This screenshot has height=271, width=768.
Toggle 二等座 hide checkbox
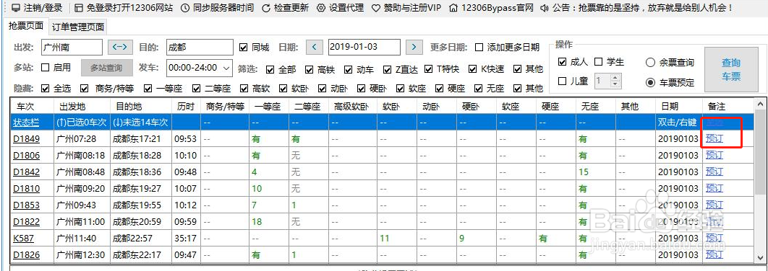197,89
